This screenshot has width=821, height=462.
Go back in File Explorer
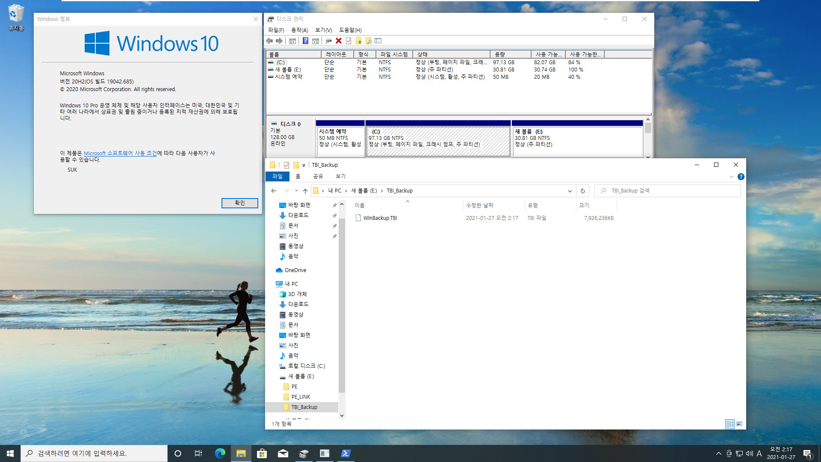274,191
